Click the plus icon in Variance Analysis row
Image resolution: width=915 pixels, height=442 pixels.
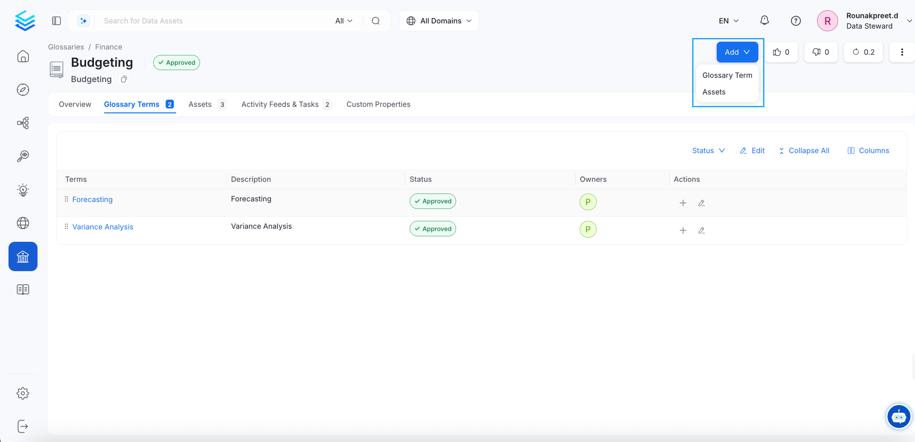683,231
